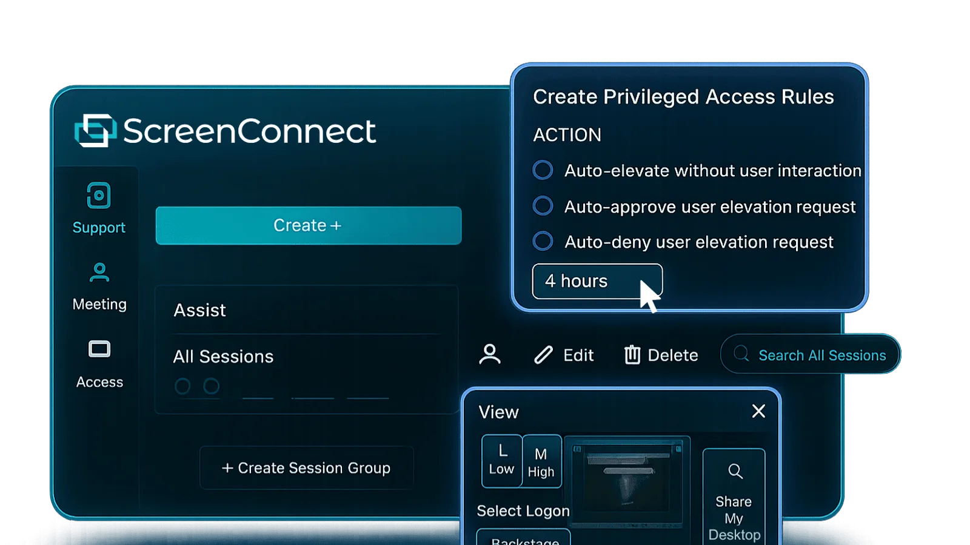Click the Edit pencil icon
The image size is (970, 545).
coord(544,355)
